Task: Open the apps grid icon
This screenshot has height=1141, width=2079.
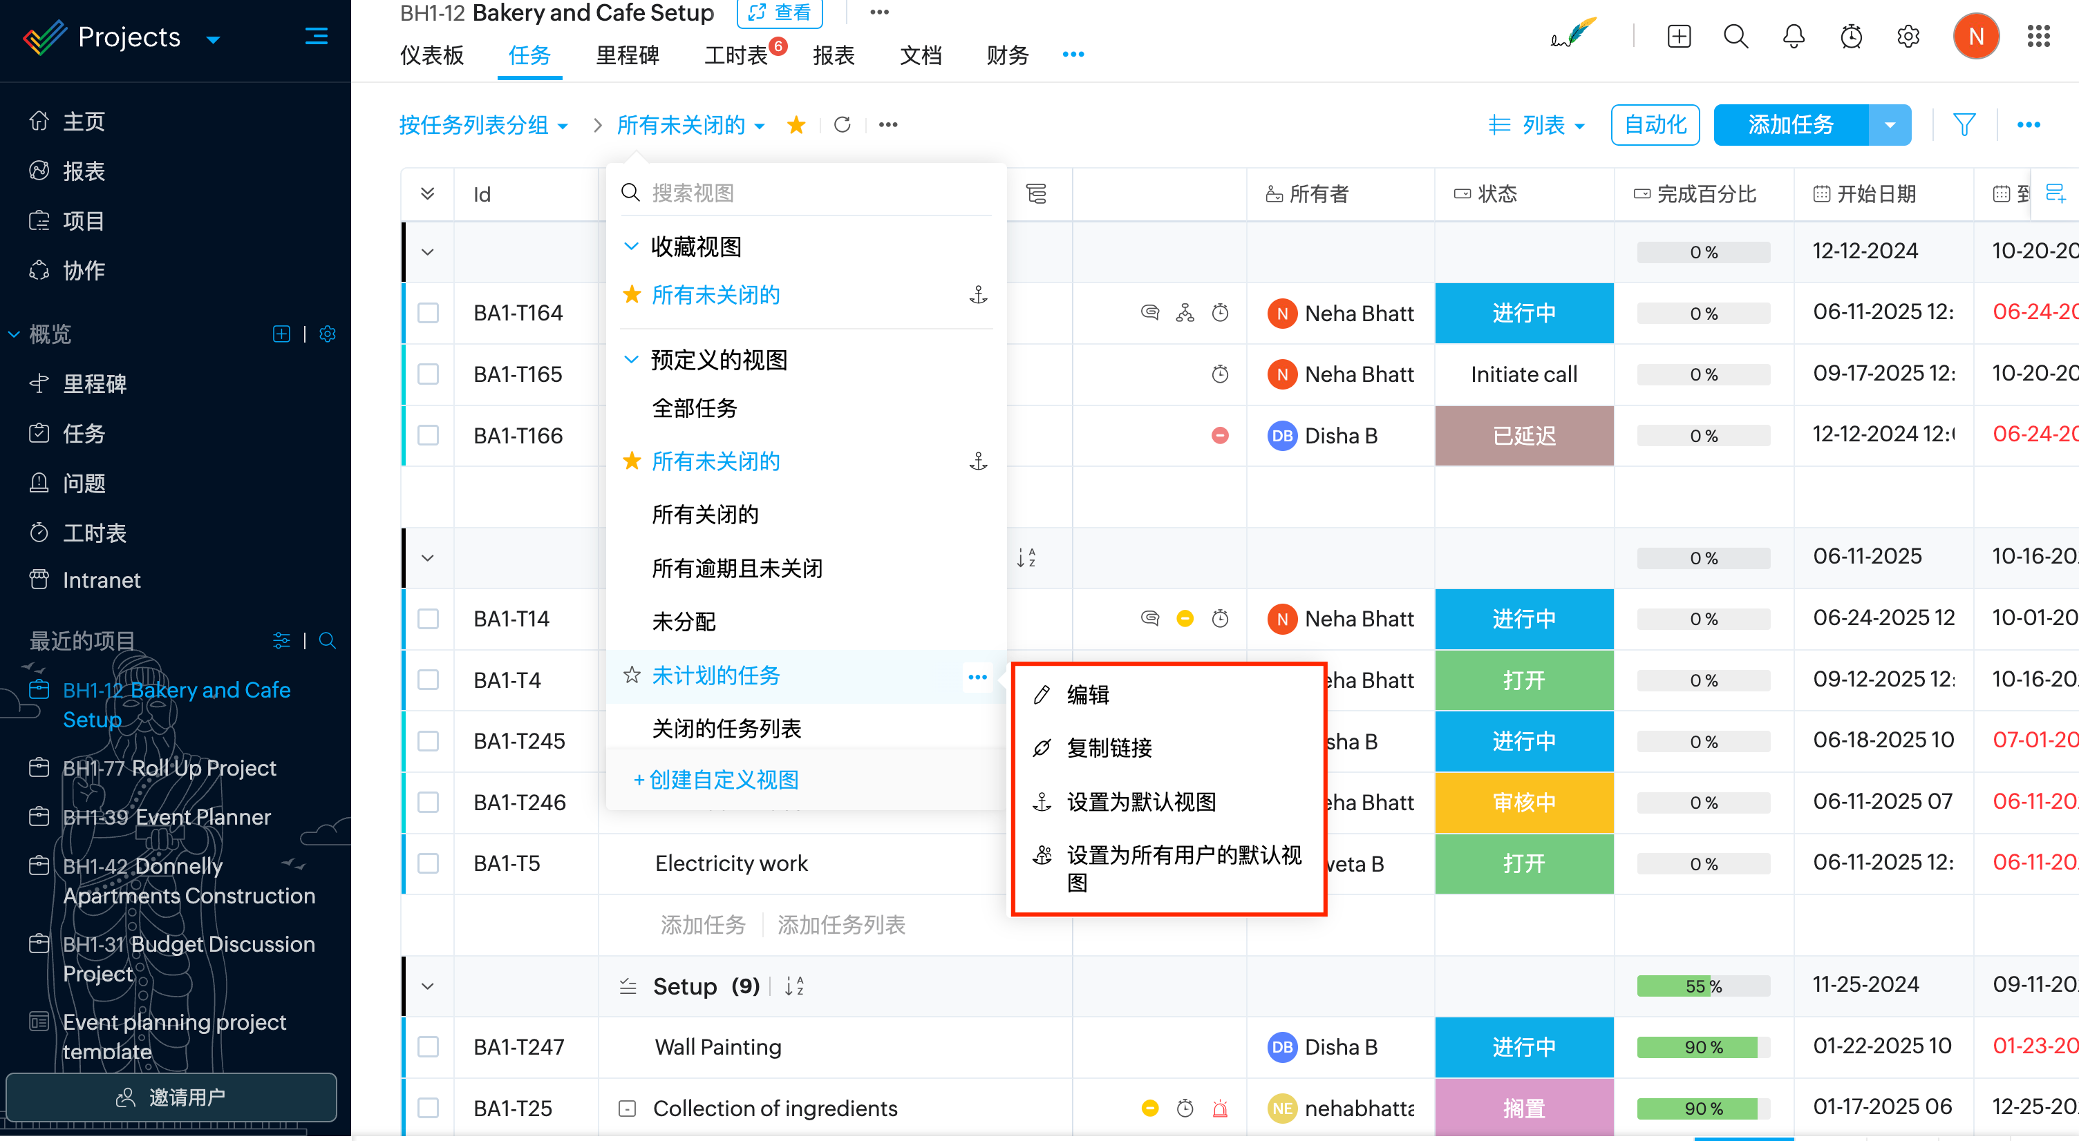Action: 2039,37
